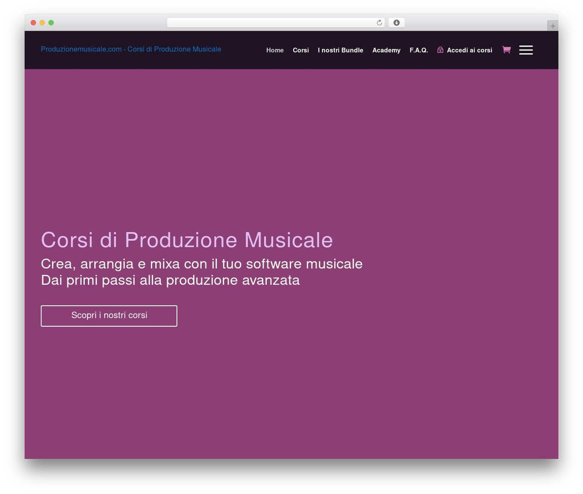Image resolution: width=583 pixels, height=494 pixels.
Task: Click the Scopri i nostri corsi button
Action: (x=109, y=316)
